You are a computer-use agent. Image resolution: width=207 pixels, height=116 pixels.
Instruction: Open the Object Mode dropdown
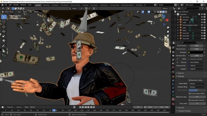click(9, 12)
